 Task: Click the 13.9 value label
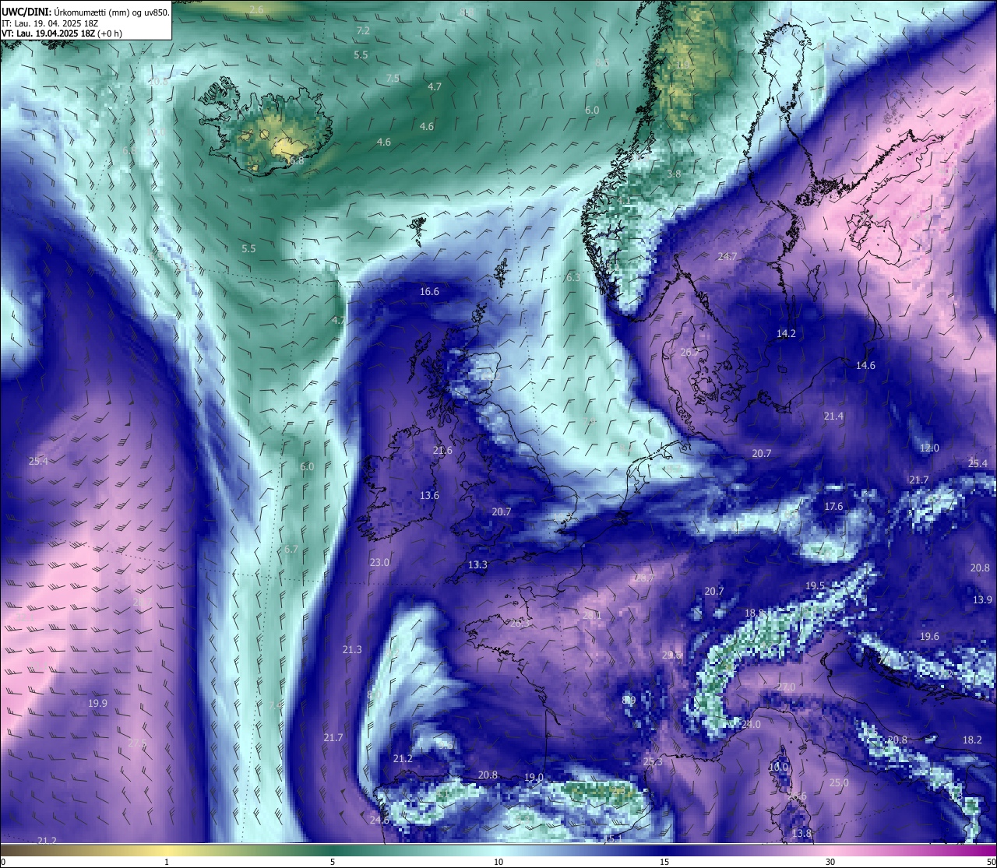click(982, 599)
